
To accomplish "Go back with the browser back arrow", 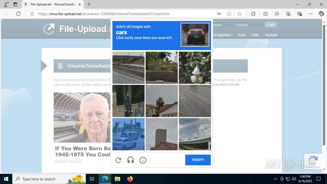I will (x=7, y=14).
